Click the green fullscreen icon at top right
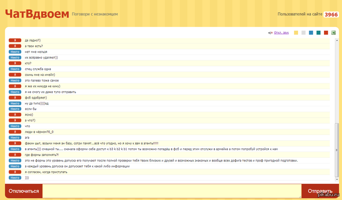342x200 pixels. [x=334, y=33]
